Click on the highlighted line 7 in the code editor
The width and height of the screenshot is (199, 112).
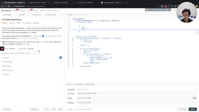pyautogui.click(x=135, y=29)
